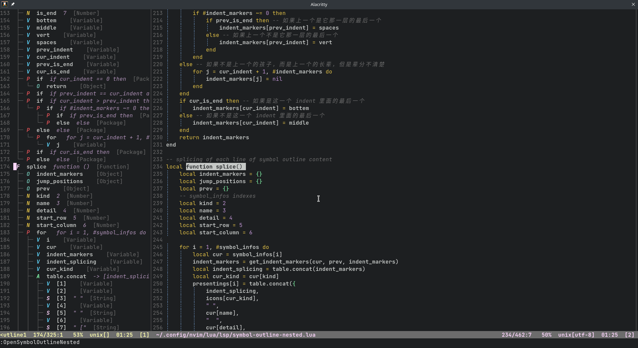
Task: Select the unix[] segment in the statusline
Action: (x=99, y=335)
